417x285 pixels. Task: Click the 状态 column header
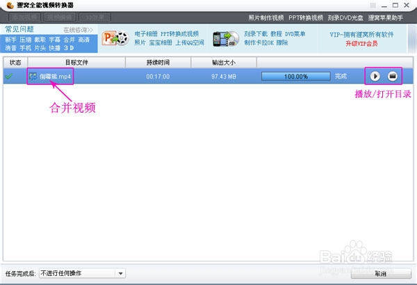15,63
